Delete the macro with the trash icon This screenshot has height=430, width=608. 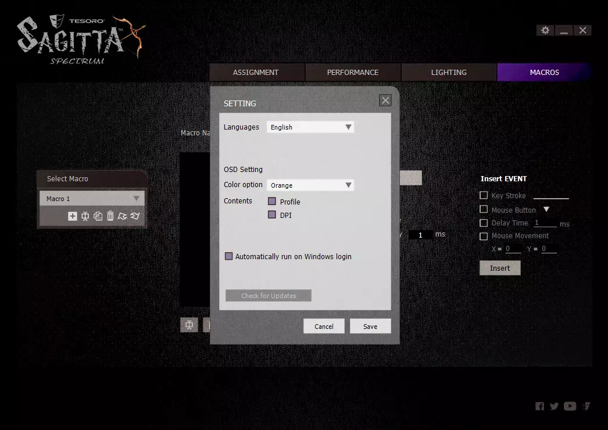(110, 216)
